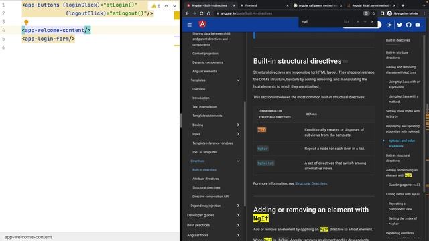Close the find-in-page bar
This screenshot has height=241, width=429.
(x=372, y=22)
